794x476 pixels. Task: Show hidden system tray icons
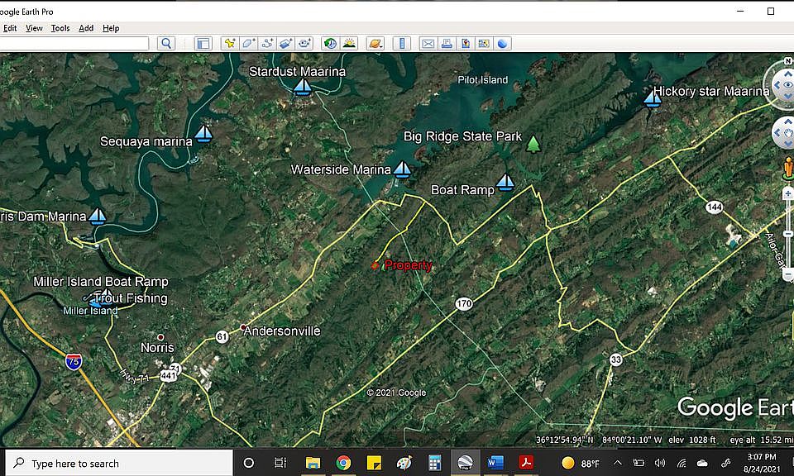[x=617, y=463]
